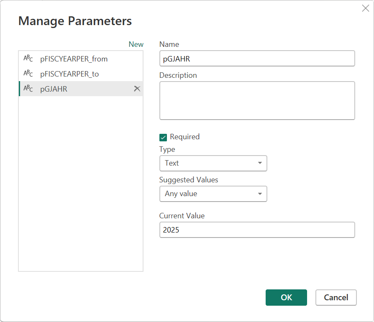This screenshot has height=322, width=374.
Task: Close the Manage Parameters dialog
Action: [366, 8]
